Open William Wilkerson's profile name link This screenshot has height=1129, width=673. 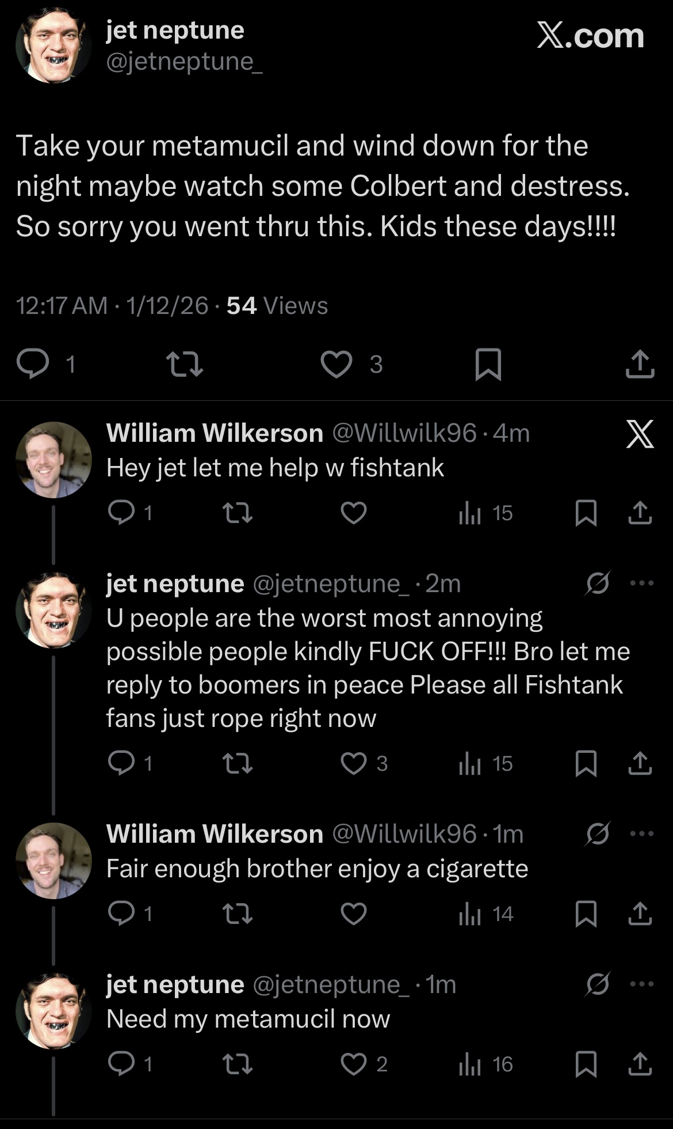(x=215, y=433)
